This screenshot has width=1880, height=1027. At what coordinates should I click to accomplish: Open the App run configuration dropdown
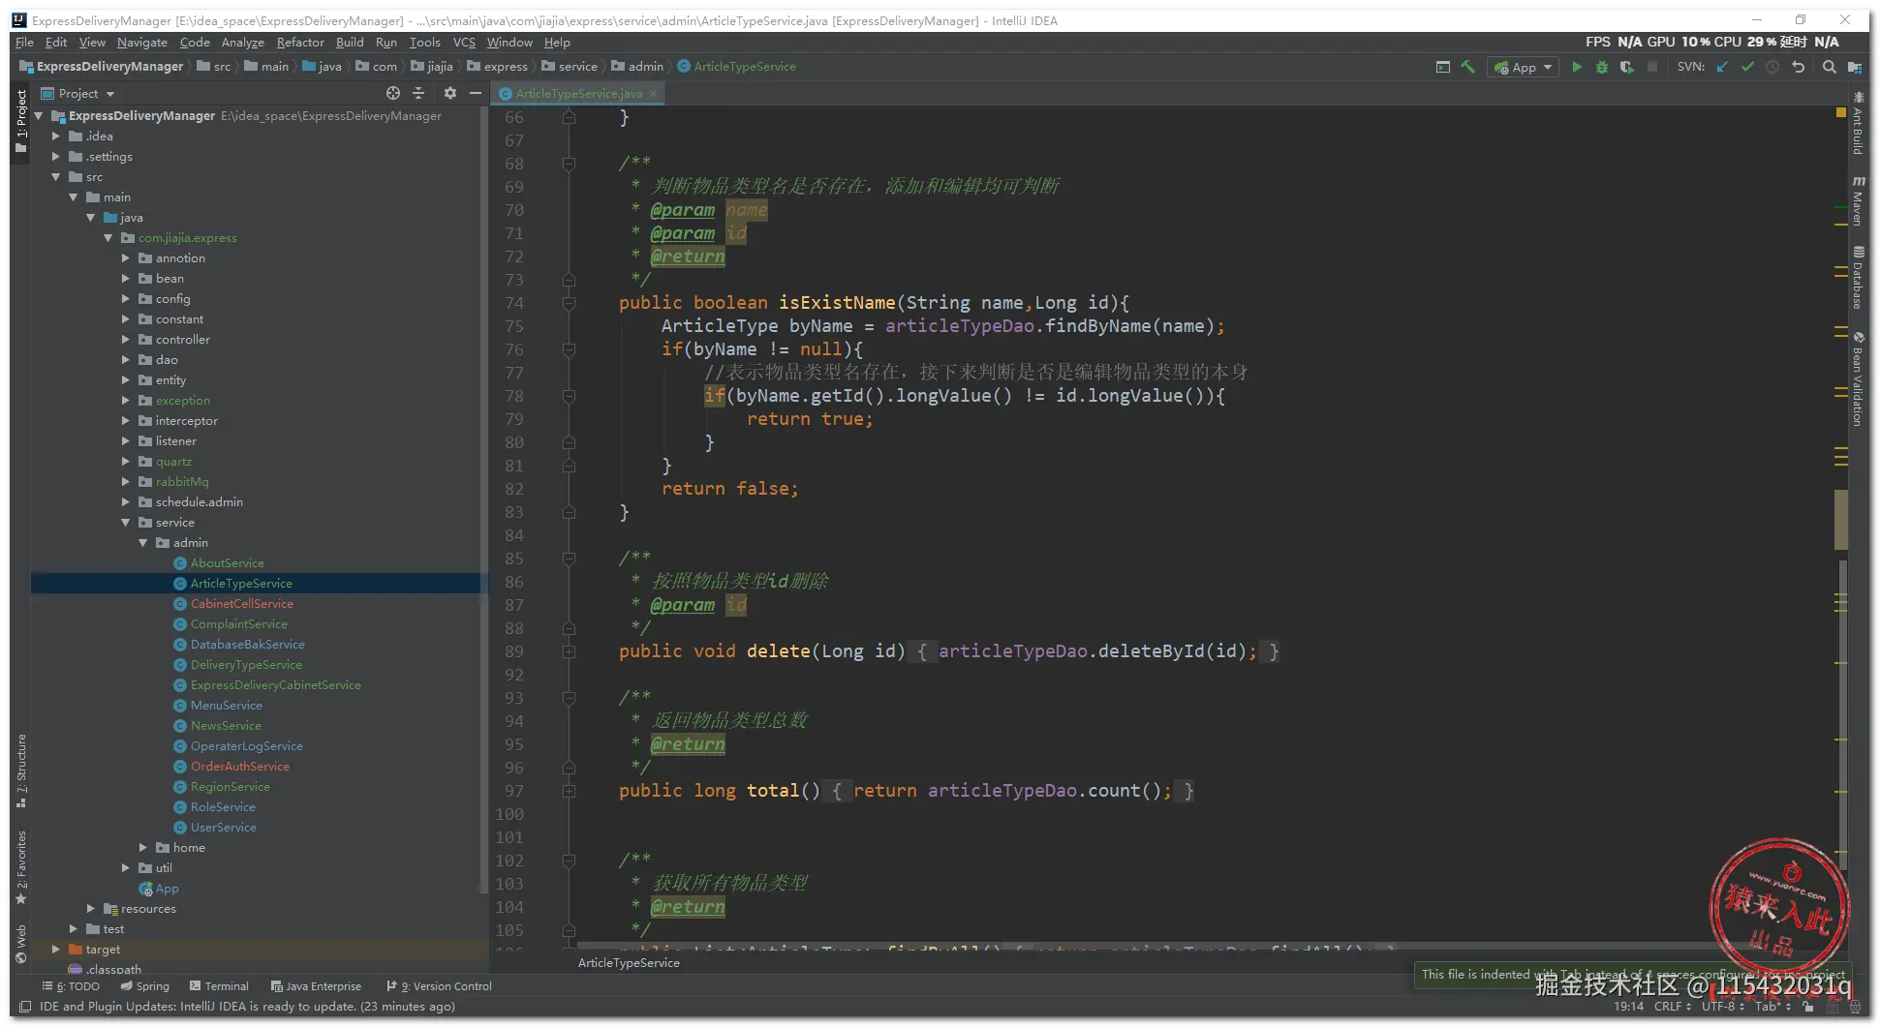pyautogui.click(x=1525, y=67)
